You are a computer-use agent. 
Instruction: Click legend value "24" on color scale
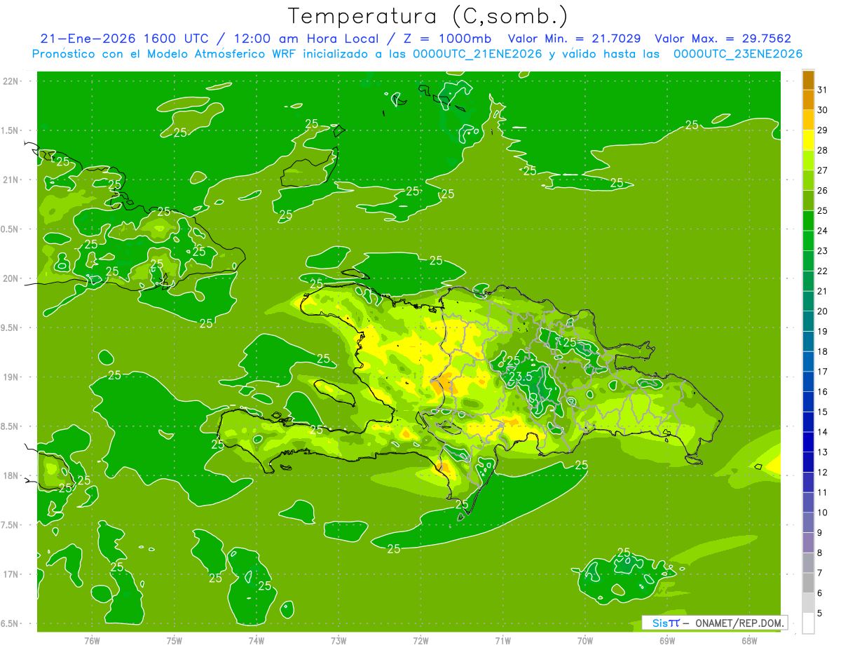tap(823, 231)
